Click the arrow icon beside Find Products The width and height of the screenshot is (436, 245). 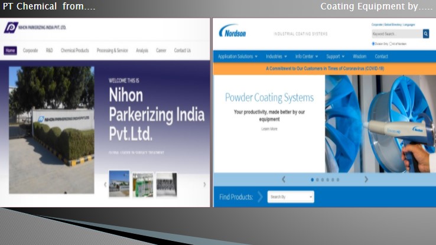[260, 197]
